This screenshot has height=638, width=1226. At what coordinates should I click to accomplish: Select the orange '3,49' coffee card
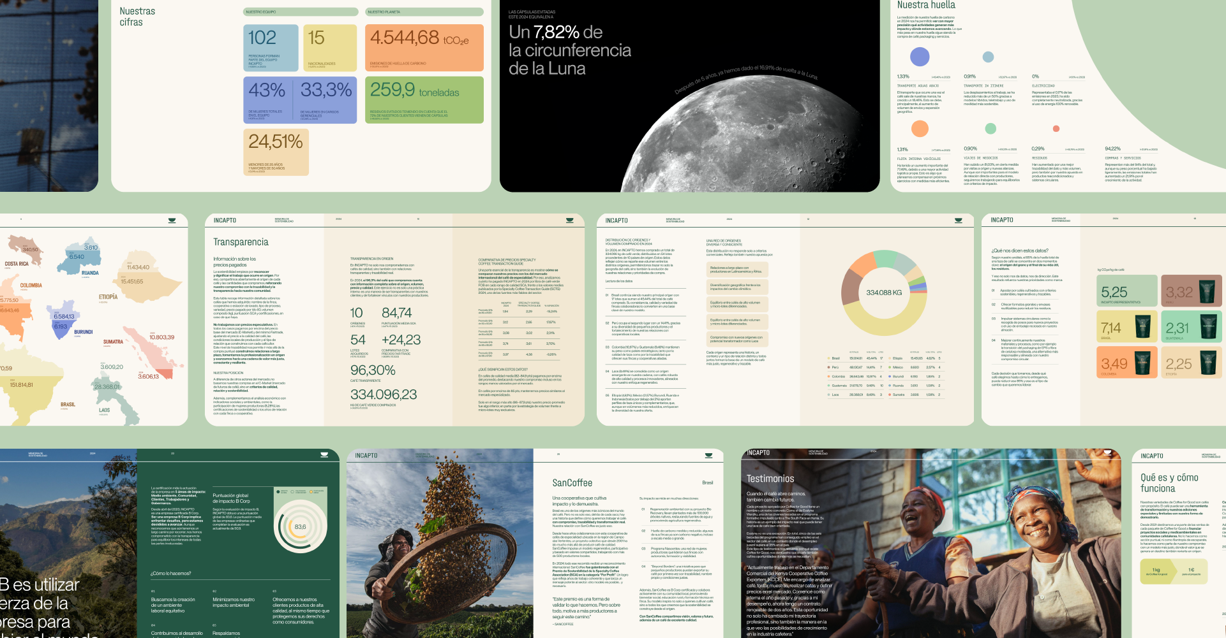tap(1126, 363)
